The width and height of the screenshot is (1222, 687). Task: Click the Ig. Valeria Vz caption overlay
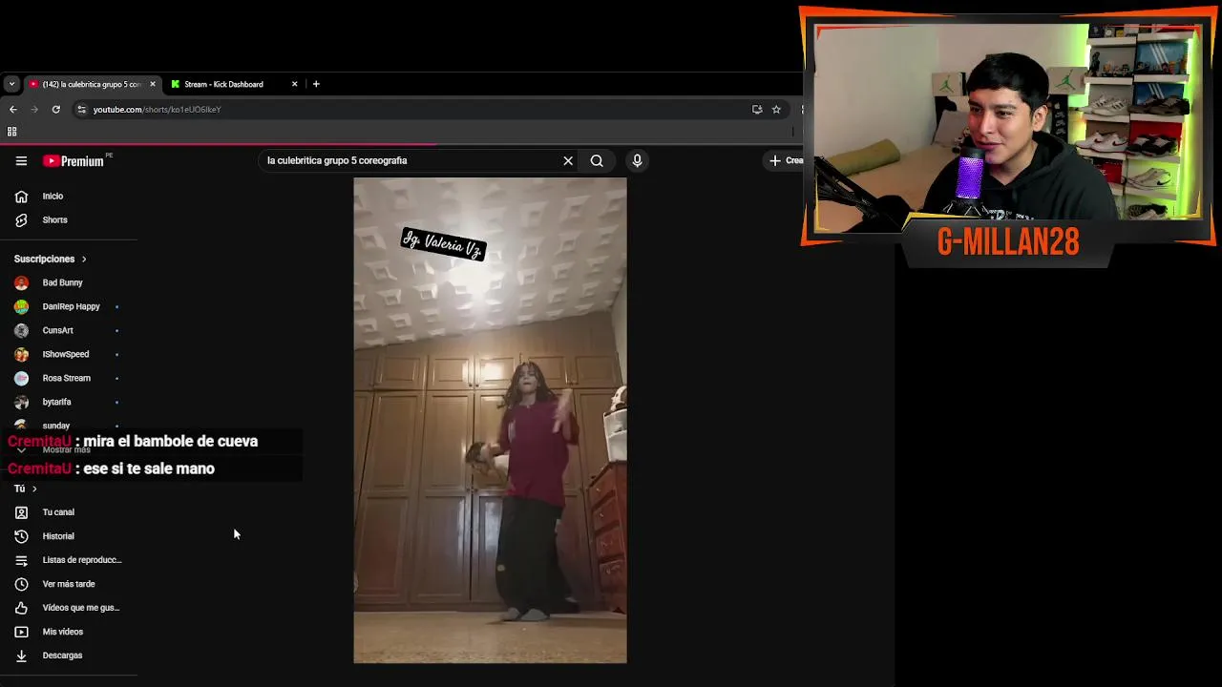tap(443, 244)
